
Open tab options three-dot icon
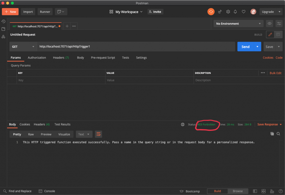(74, 26)
